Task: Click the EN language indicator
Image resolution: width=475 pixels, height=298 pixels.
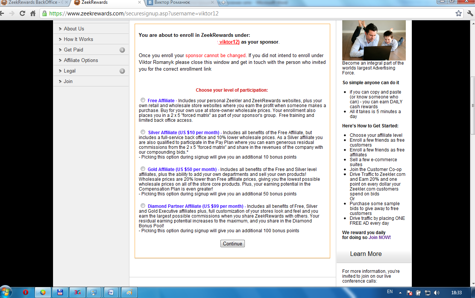Action: [390, 292]
